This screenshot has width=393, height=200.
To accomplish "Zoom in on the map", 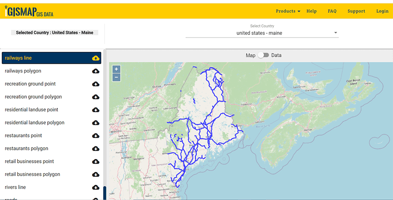I will pyautogui.click(x=116, y=69).
